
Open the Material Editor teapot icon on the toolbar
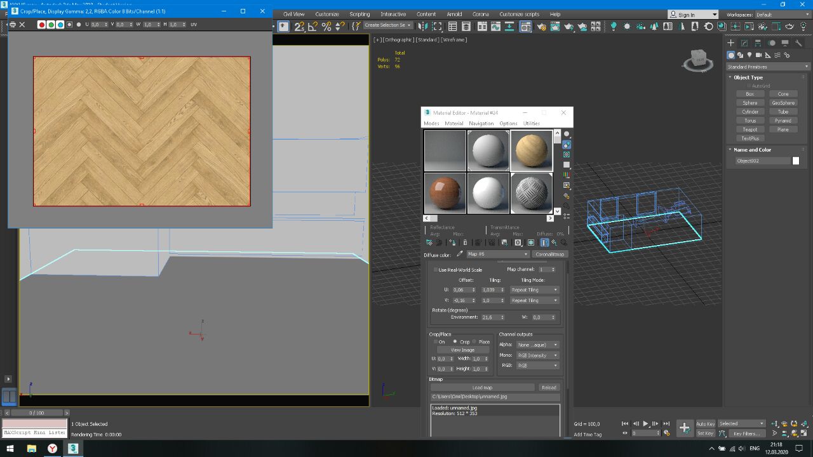525,26
